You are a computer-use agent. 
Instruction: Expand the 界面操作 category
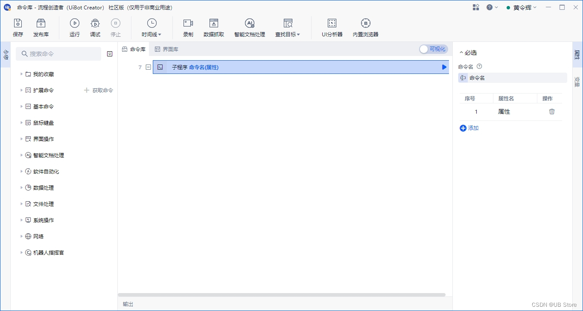pos(21,139)
